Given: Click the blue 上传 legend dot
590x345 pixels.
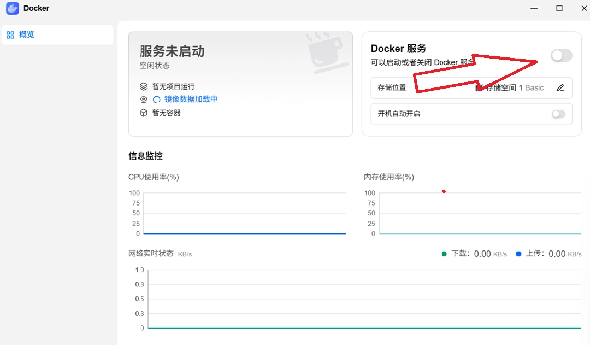Looking at the screenshot, I should click(x=518, y=254).
